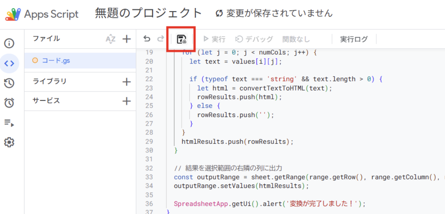This screenshot has height=214, width=445.
Task: Click the redo arrow in toolbar
Action: (160, 39)
